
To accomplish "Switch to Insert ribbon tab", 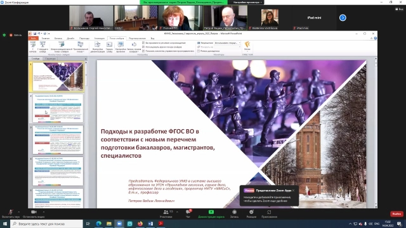I will coord(58,38).
